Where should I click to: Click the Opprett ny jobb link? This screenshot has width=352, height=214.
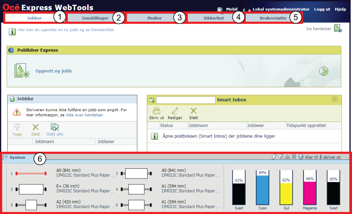(53, 71)
